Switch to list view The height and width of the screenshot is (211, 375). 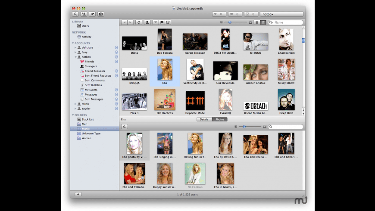click(x=257, y=22)
